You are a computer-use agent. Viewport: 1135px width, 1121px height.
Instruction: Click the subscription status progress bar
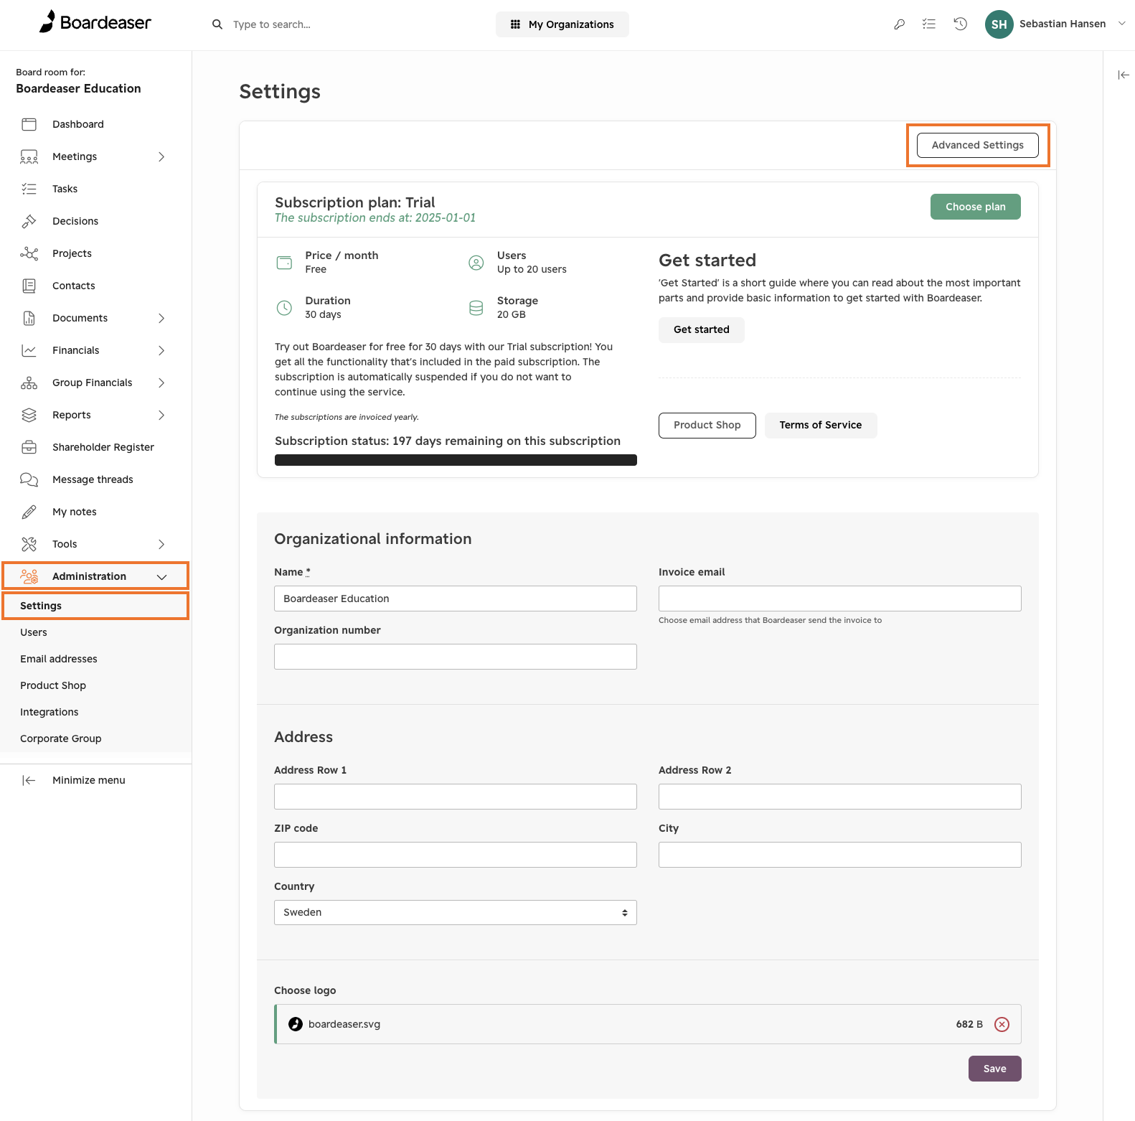coord(456,460)
